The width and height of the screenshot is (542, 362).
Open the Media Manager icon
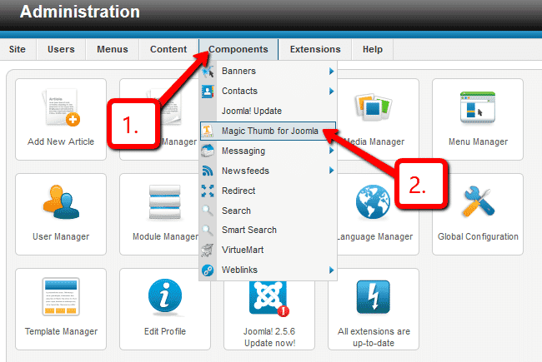374,107
